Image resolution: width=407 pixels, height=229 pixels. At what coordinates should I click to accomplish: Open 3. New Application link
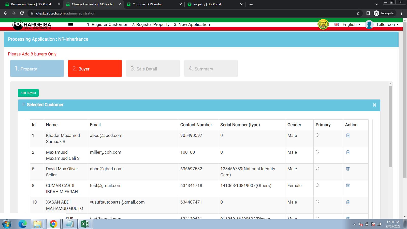pos(192,24)
